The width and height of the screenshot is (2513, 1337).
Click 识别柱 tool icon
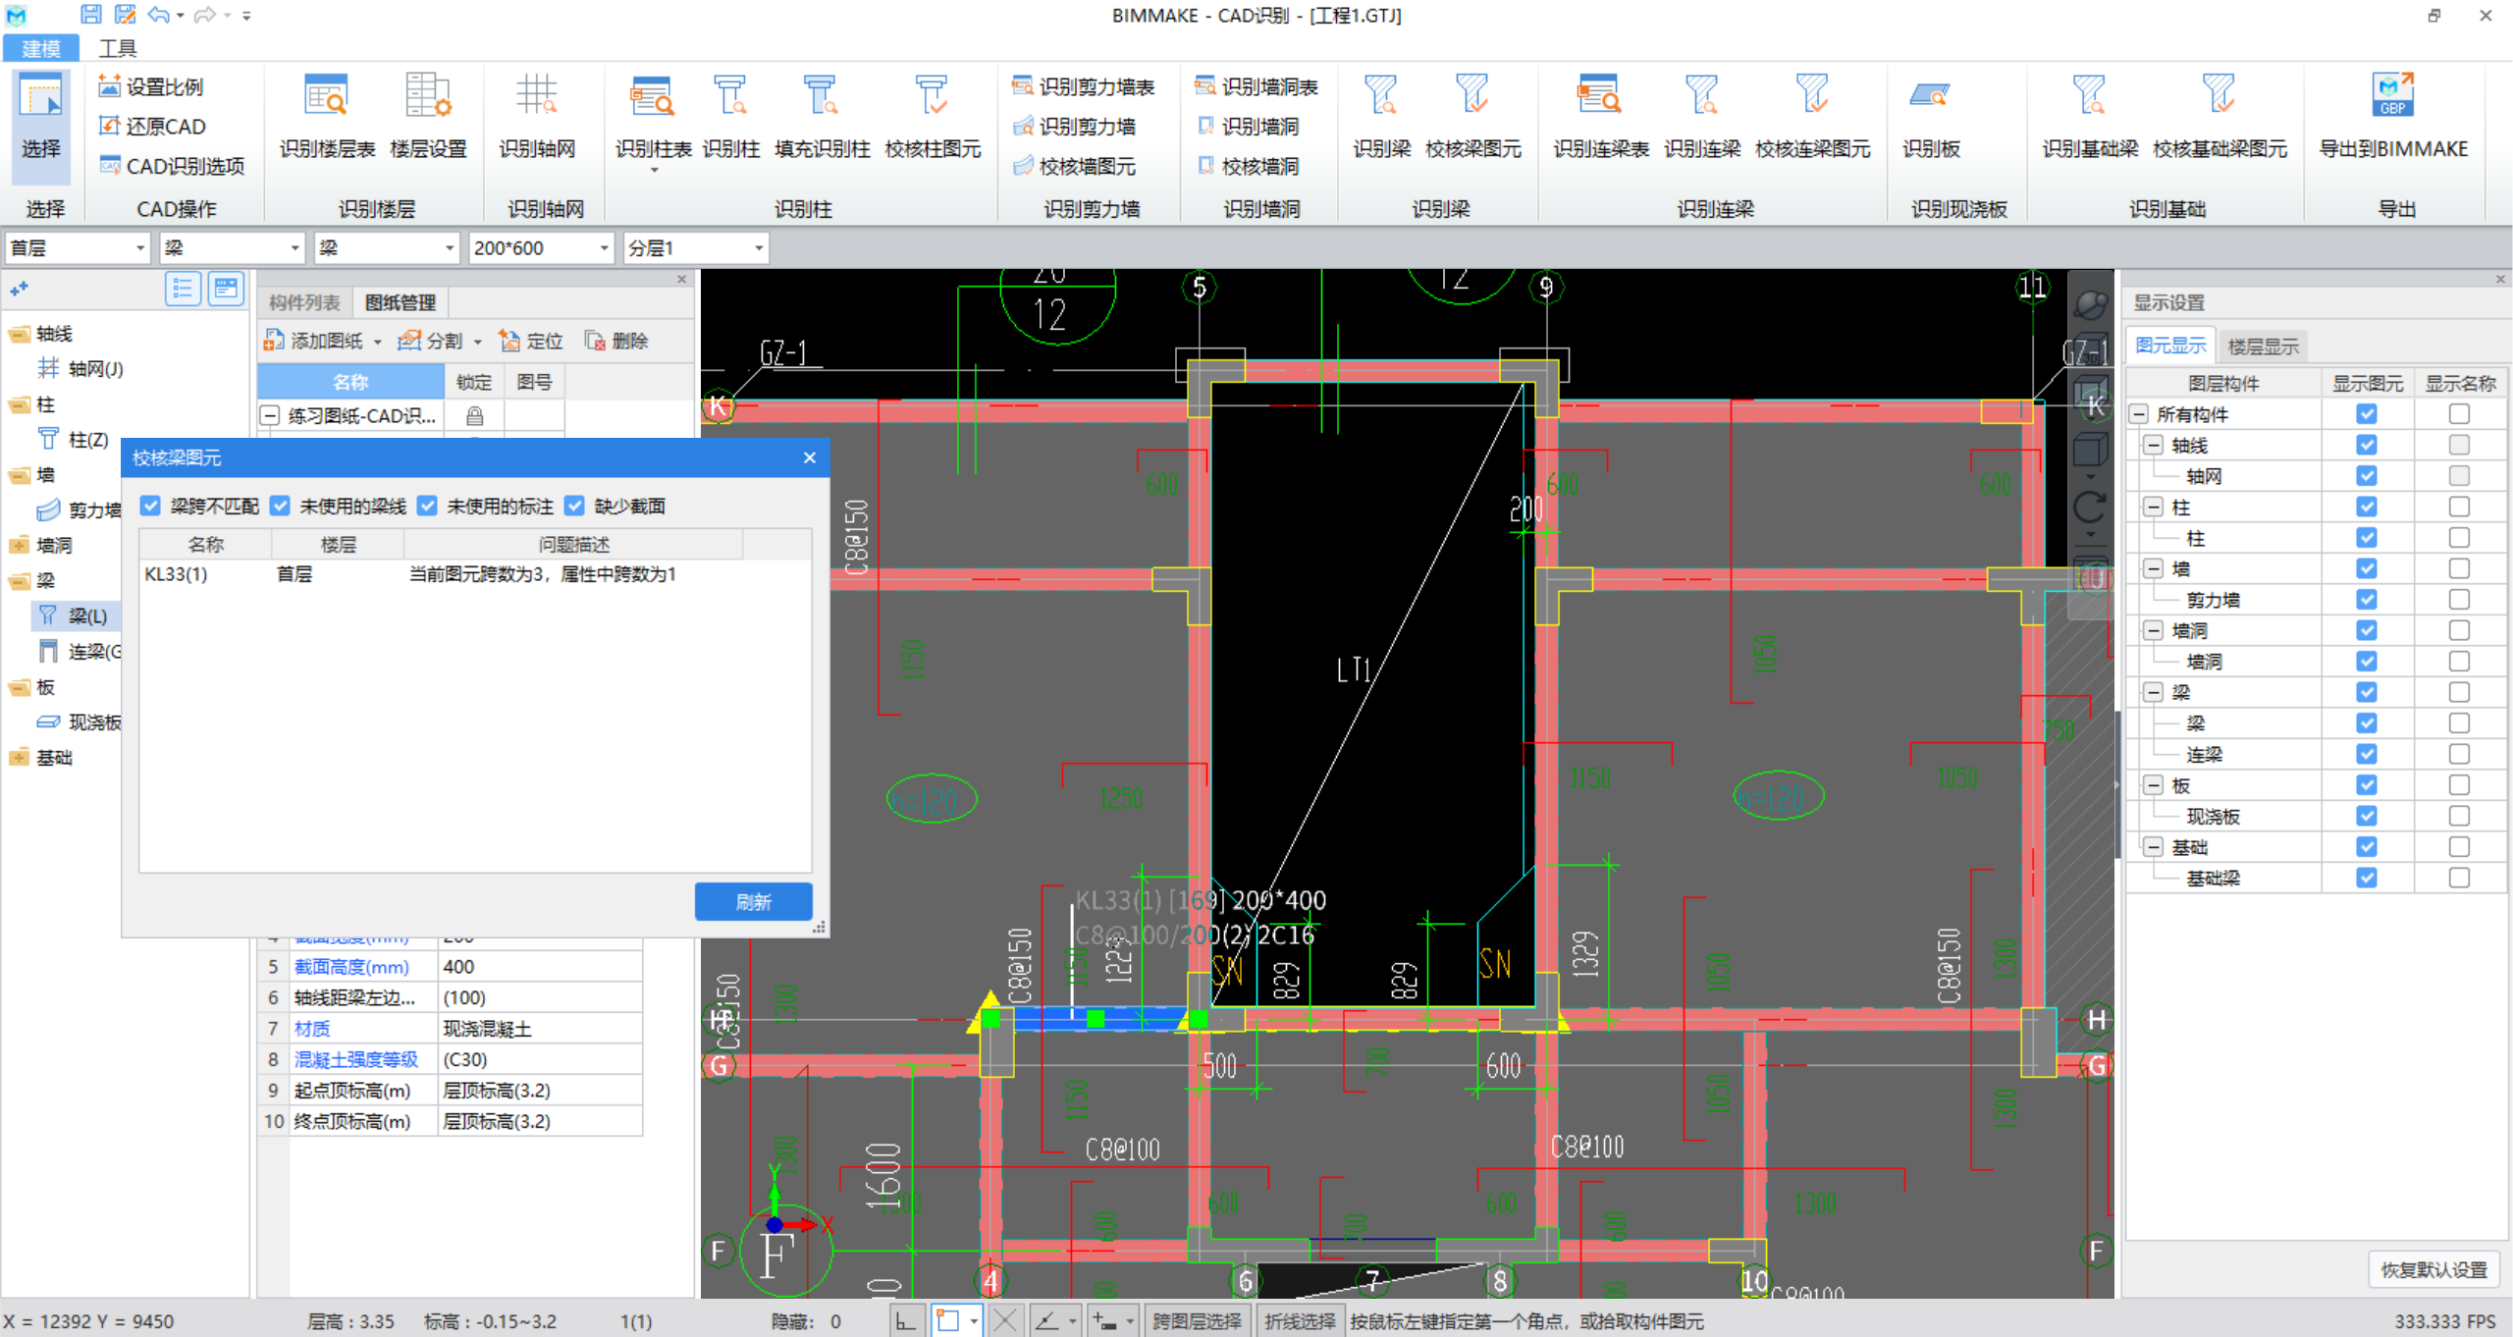pyautogui.click(x=731, y=118)
